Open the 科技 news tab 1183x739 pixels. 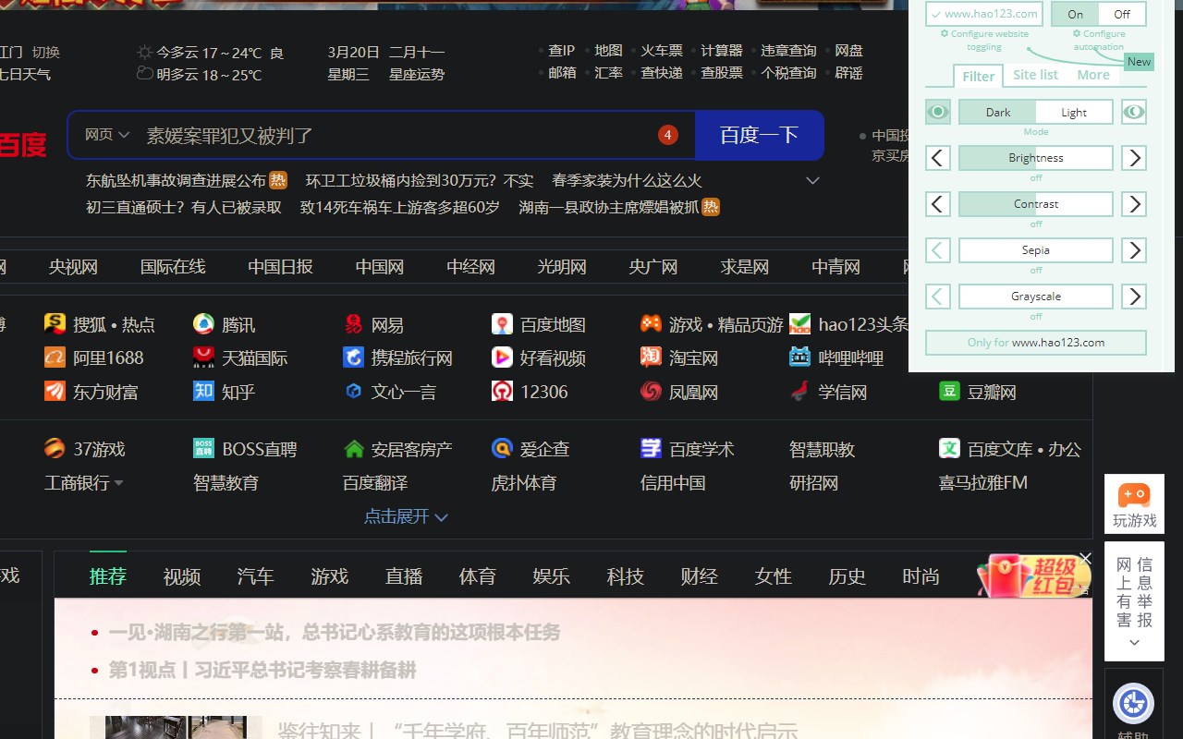point(626,576)
